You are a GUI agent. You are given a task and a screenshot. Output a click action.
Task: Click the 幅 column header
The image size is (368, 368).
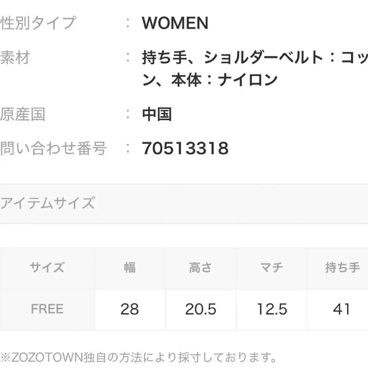pyautogui.click(x=130, y=268)
